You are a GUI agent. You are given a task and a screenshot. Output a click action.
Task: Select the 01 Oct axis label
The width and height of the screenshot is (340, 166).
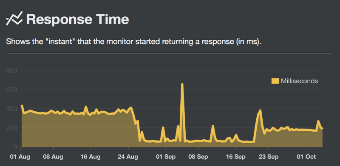306,157
